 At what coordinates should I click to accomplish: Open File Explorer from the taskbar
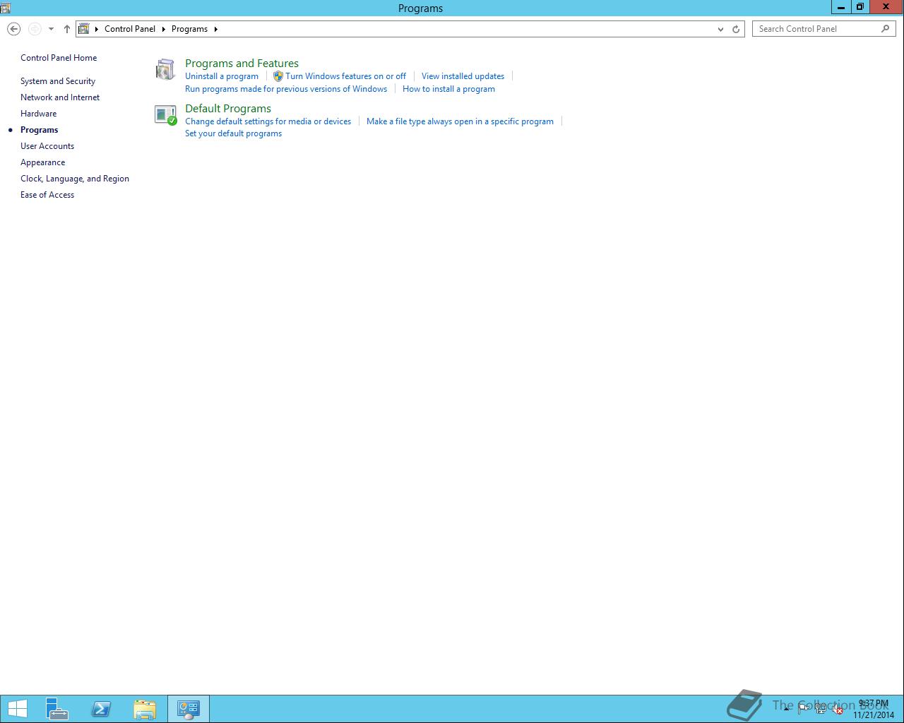pos(145,709)
